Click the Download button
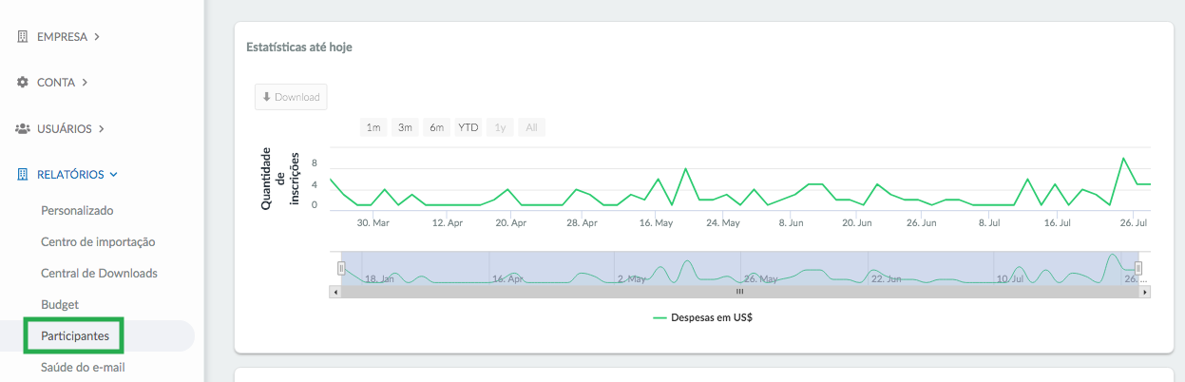The image size is (1185, 382). pos(291,97)
